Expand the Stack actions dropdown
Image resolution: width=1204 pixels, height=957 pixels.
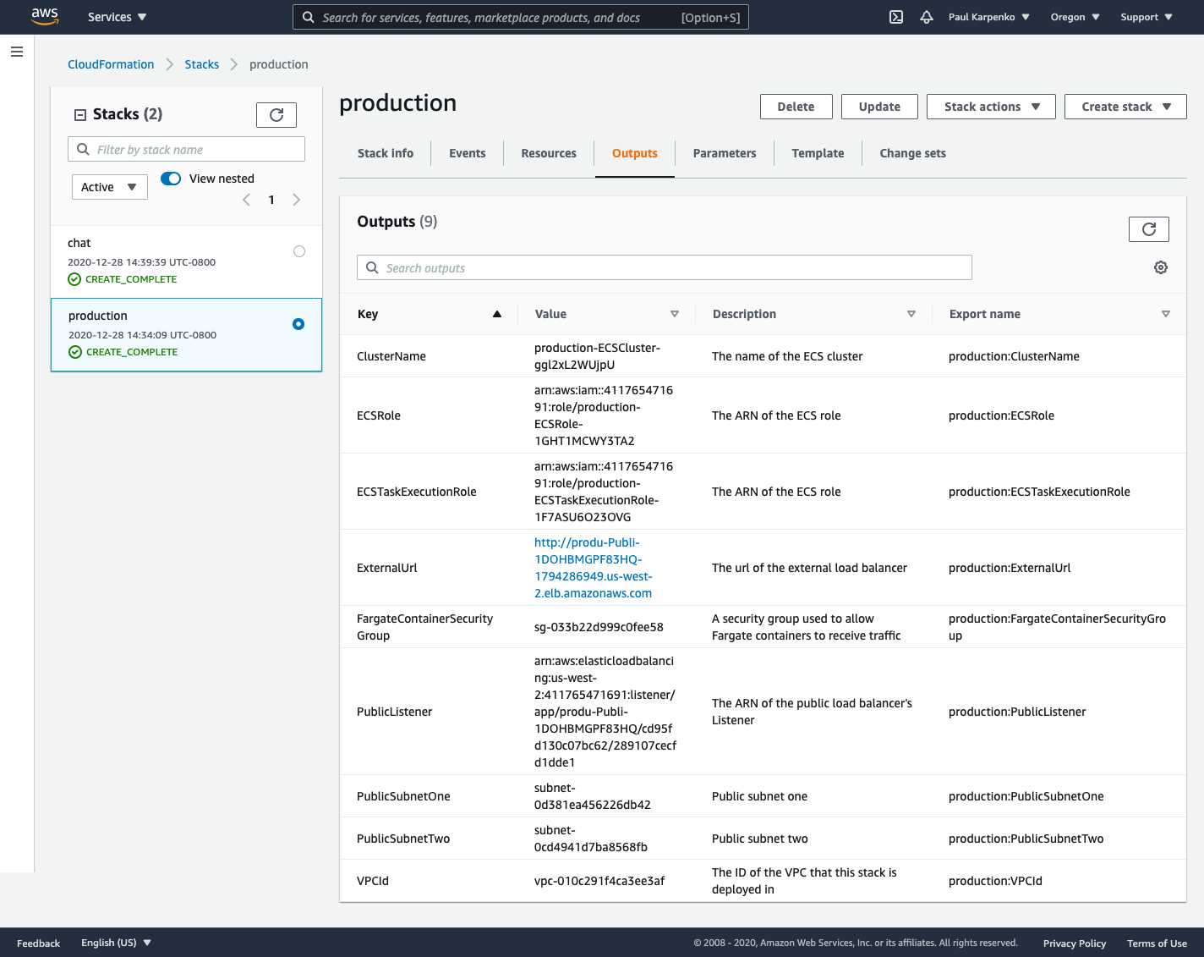(991, 107)
